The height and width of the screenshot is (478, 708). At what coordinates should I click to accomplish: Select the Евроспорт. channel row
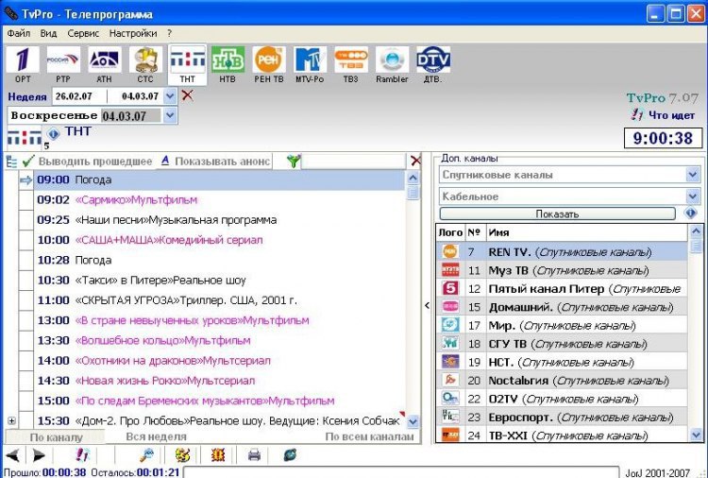point(562,418)
